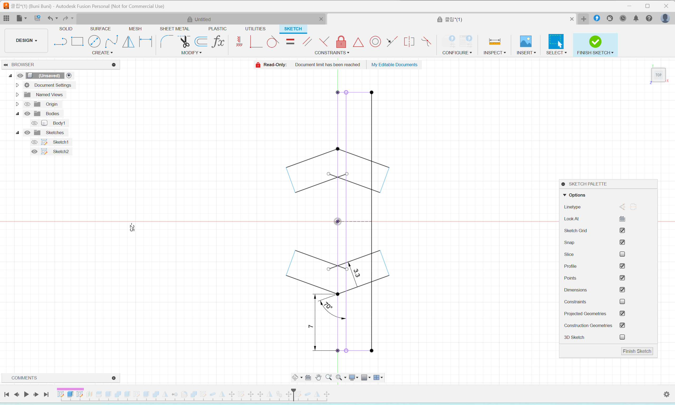Screen dimensions: 675x405
Task: Open the My Editable Documents link
Action: (x=394, y=65)
